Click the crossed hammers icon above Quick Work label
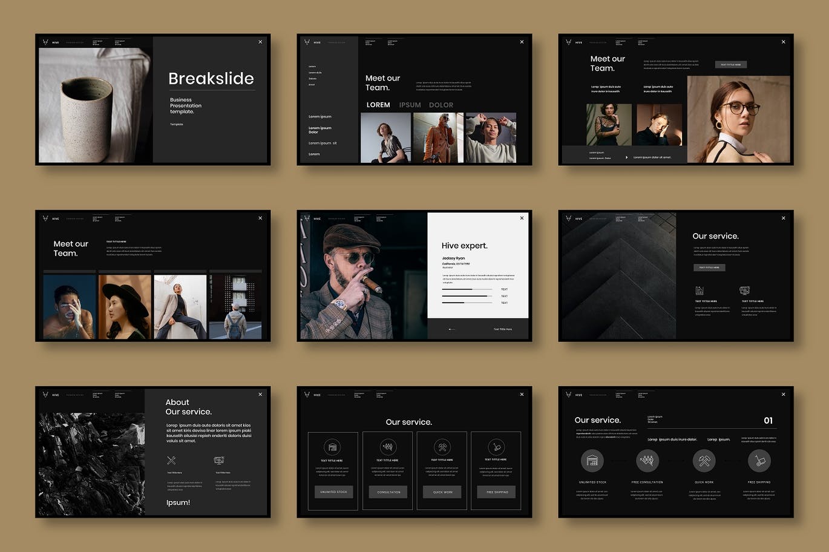Image resolution: width=829 pixels, height=552 pixels. pos(704,461)
